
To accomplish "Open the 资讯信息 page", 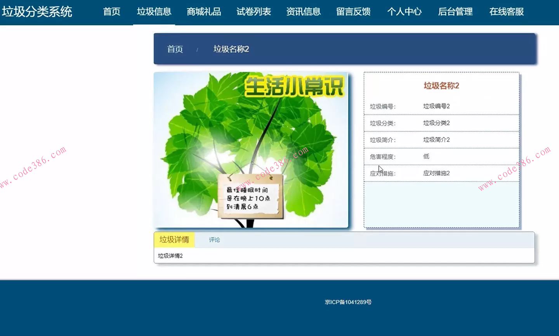I will point(304,12).
